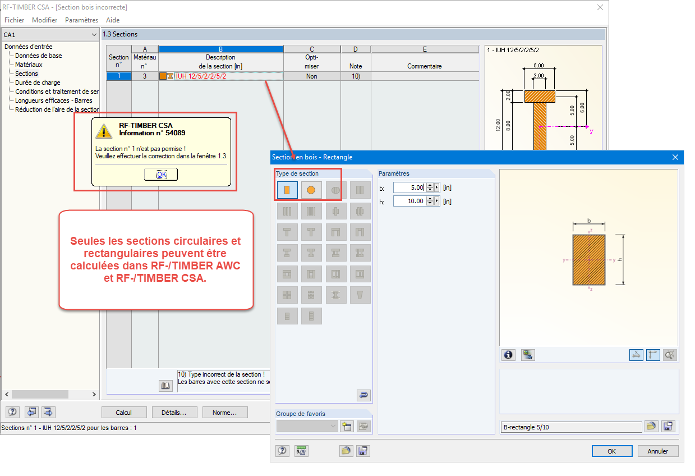Toggle dimension display with the x-arrow icon

[x=636, y=355]
